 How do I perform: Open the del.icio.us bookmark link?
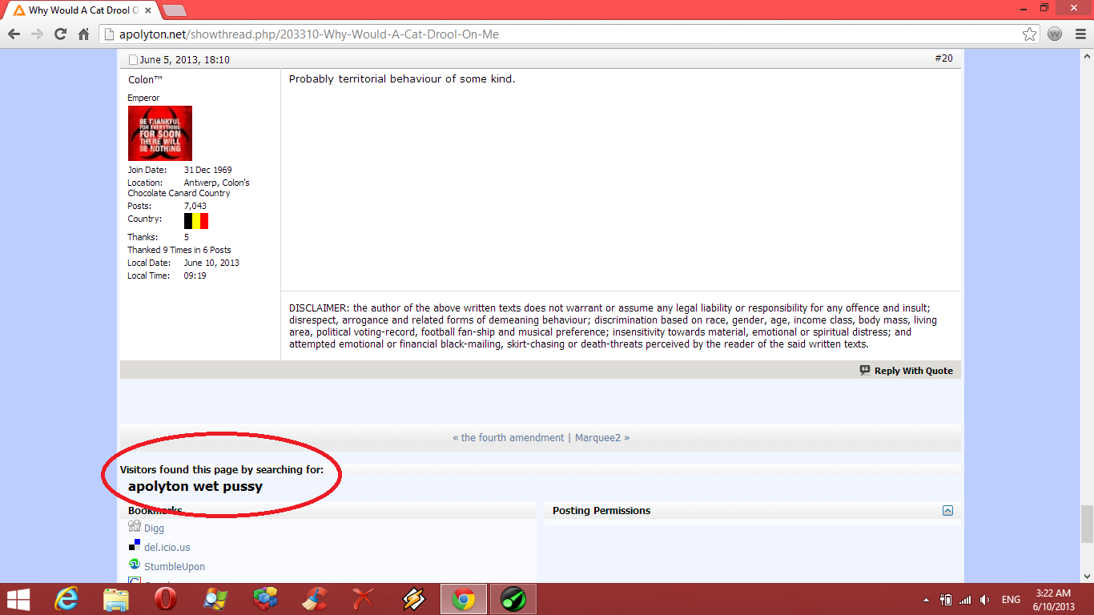click(167, 548)
